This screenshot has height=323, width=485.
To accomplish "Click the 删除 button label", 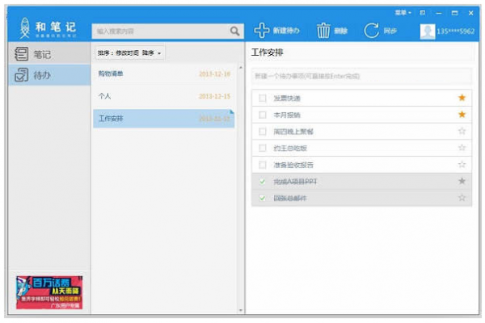I will (341, 31).
